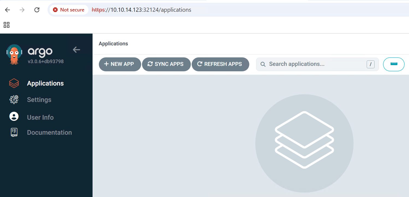Select Applications in the navigation menu
This screenshot has height=197, width=409.
(x=45, y=83)
